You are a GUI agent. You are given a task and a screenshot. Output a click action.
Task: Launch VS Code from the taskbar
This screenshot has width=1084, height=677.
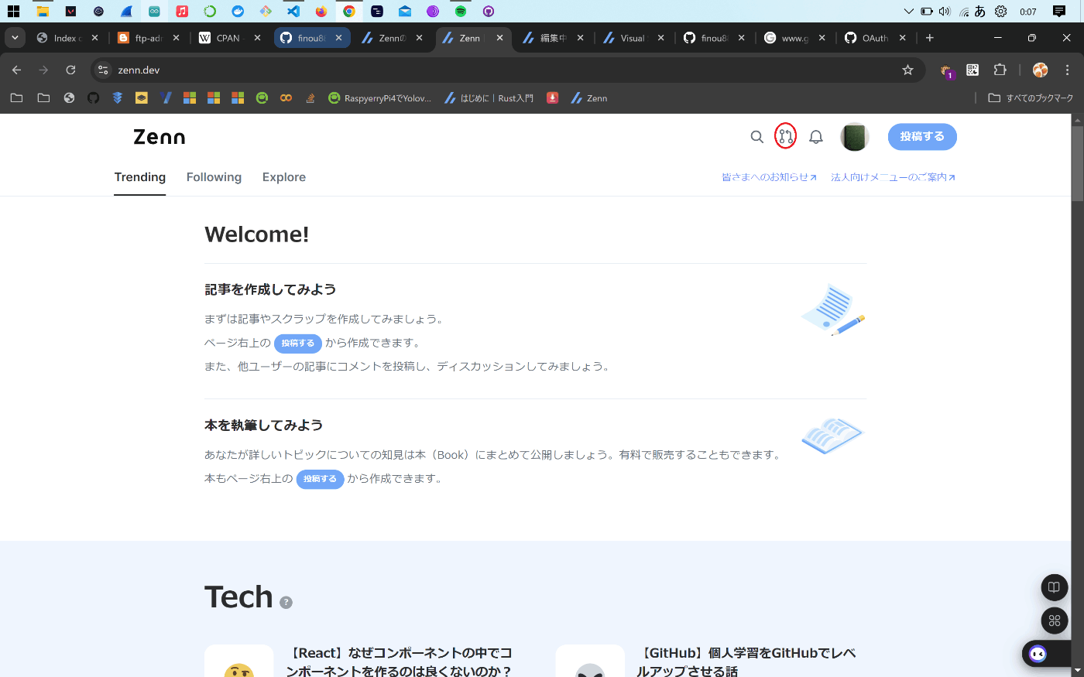point(293,11)
